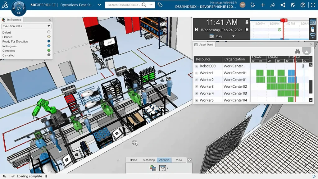
Task: Open the Execution status dropdown
Action: pyautogui.click(x=26, y=26)
